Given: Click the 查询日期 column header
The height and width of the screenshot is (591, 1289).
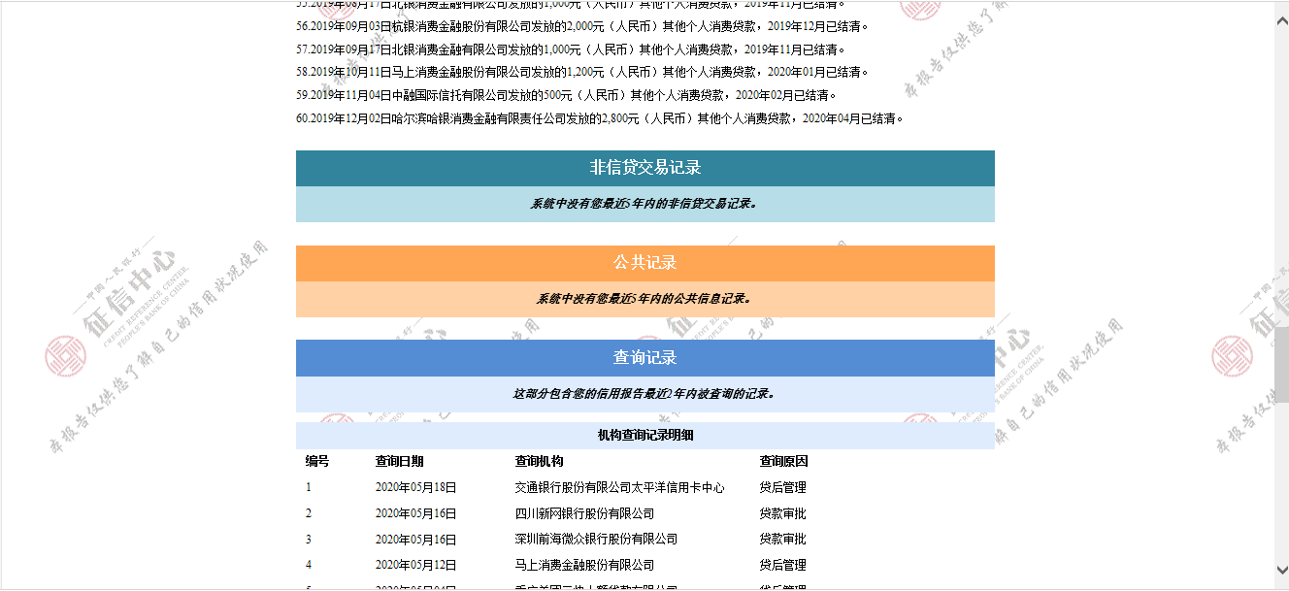Looking at the screenshot, I should (400, 461).
